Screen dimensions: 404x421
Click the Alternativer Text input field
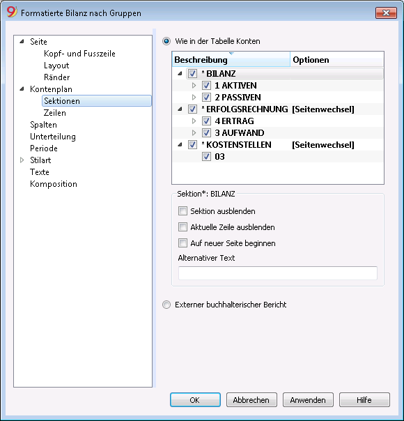pyautogui.click(x=278, y=273)
